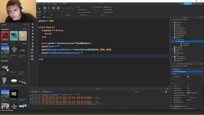Select the Vehicles category icon
Screen dimensions: 204x115
click(x=5, y=36)
